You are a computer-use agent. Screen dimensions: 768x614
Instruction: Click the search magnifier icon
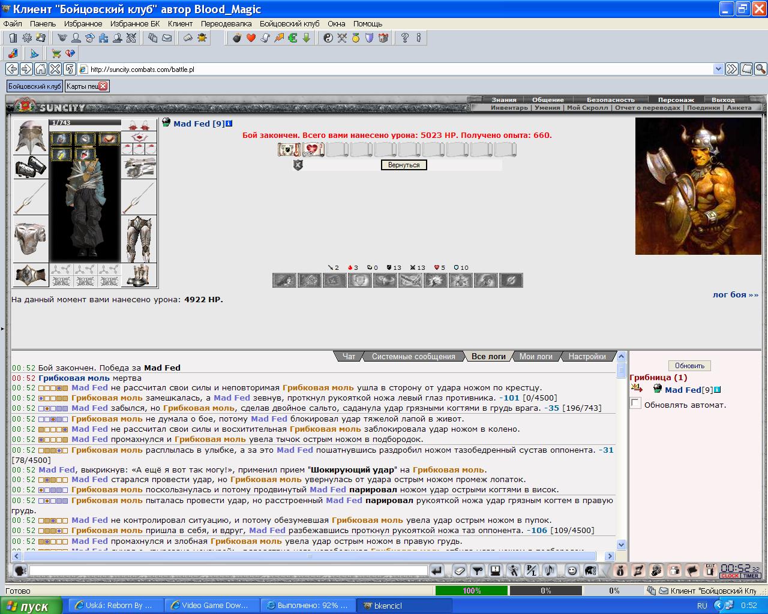click(x=760, y=69)
